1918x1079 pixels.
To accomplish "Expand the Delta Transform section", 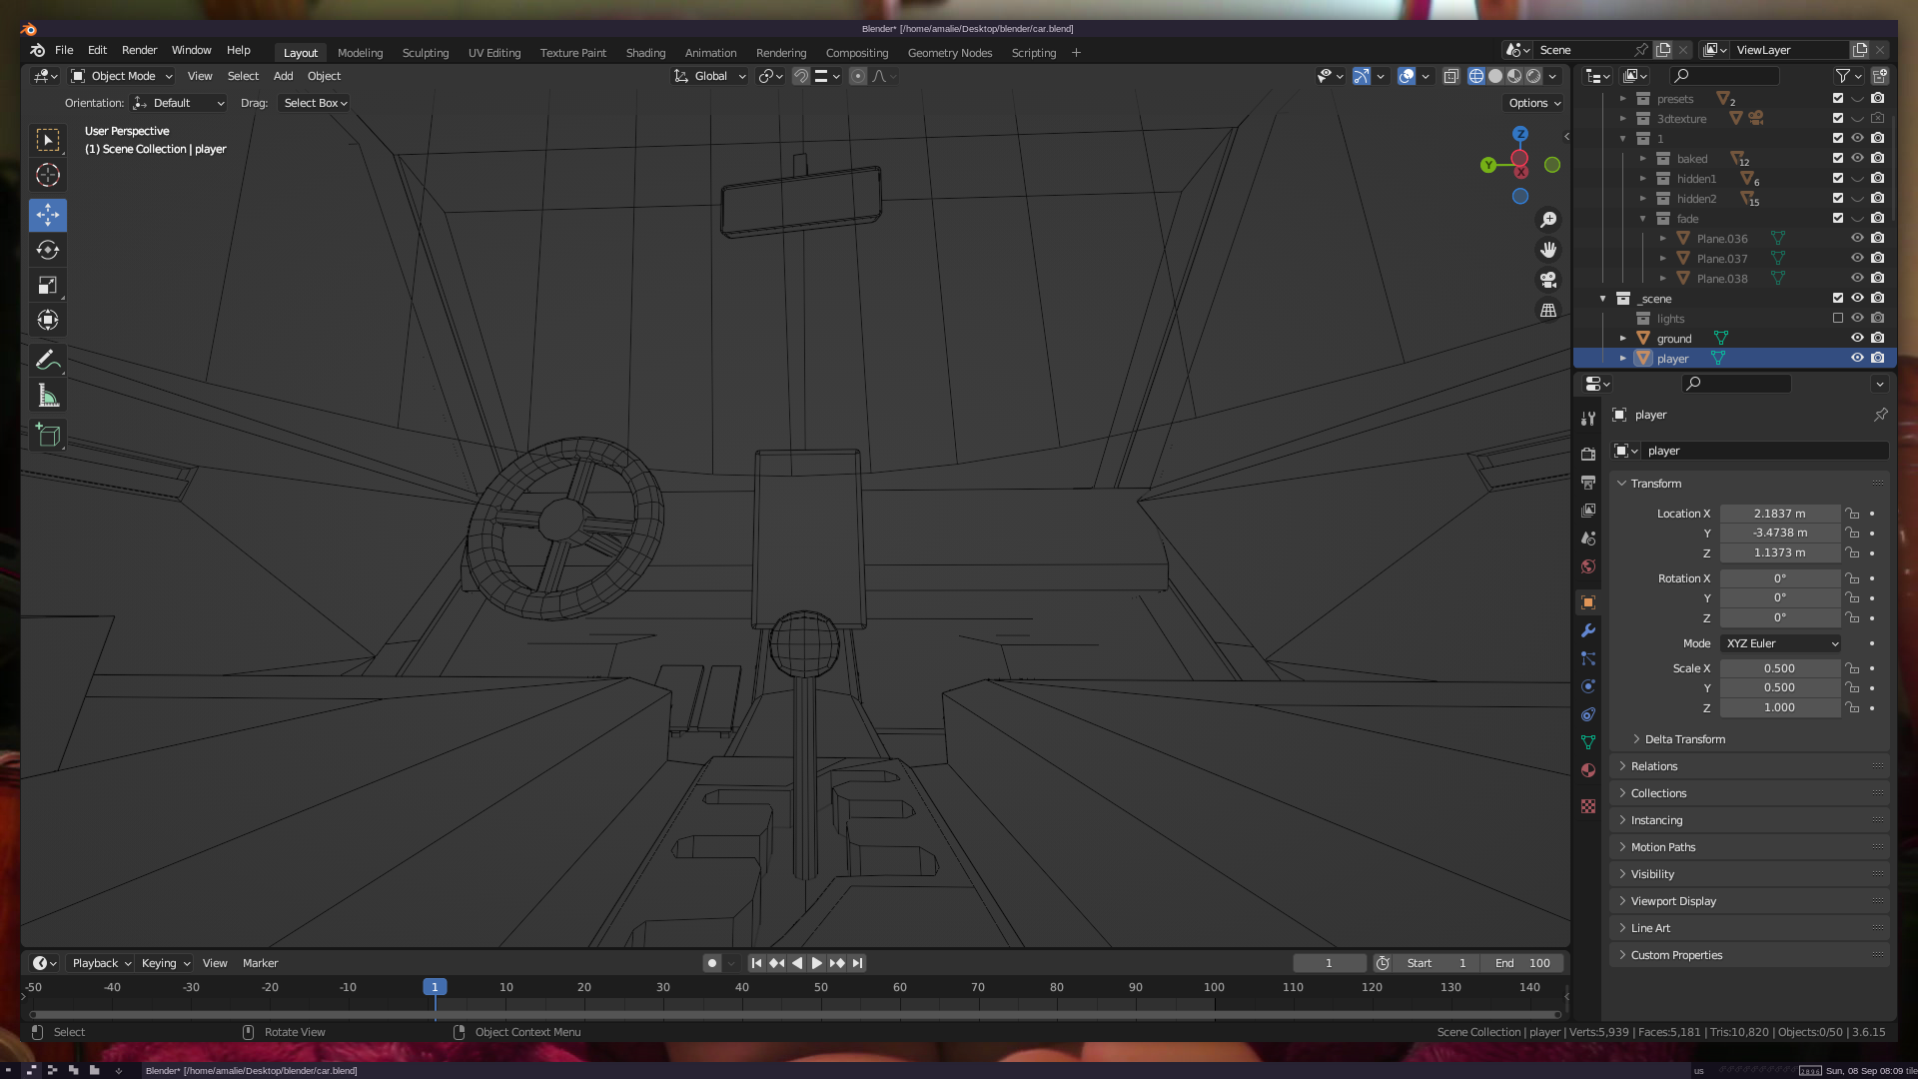I will [x=1684, y=739].
